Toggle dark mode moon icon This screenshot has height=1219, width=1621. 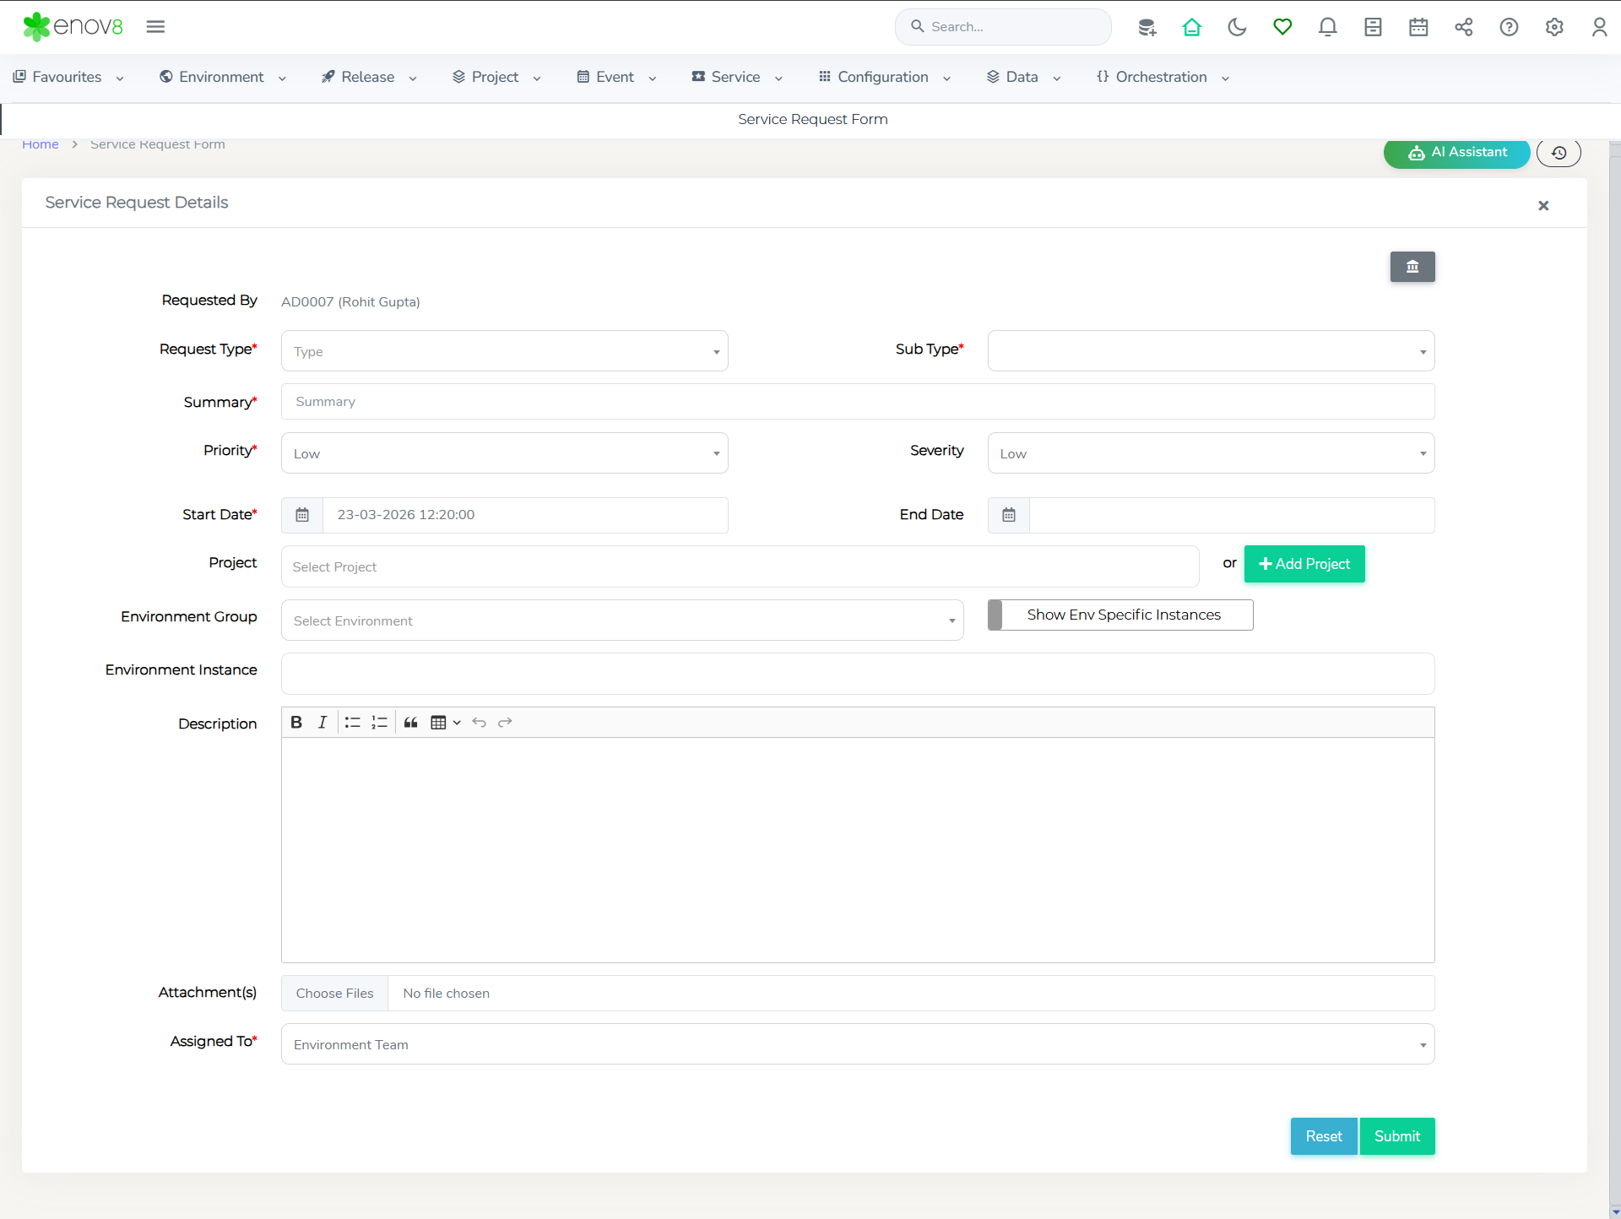click(x=1237, y=27)
